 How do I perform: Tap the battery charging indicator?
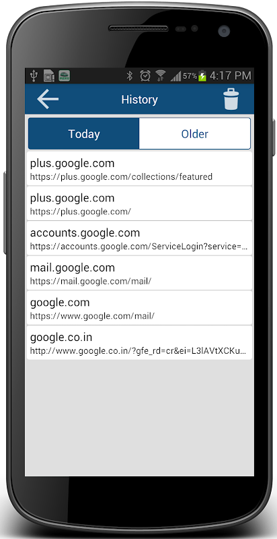tap(202, 75)
